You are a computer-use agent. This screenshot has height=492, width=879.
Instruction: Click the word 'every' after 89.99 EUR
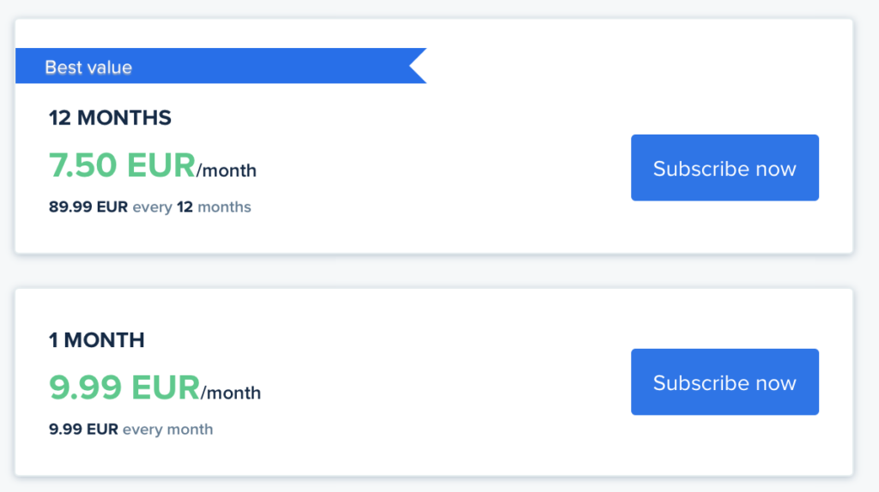pyautogui.click(x=152, y=207)
